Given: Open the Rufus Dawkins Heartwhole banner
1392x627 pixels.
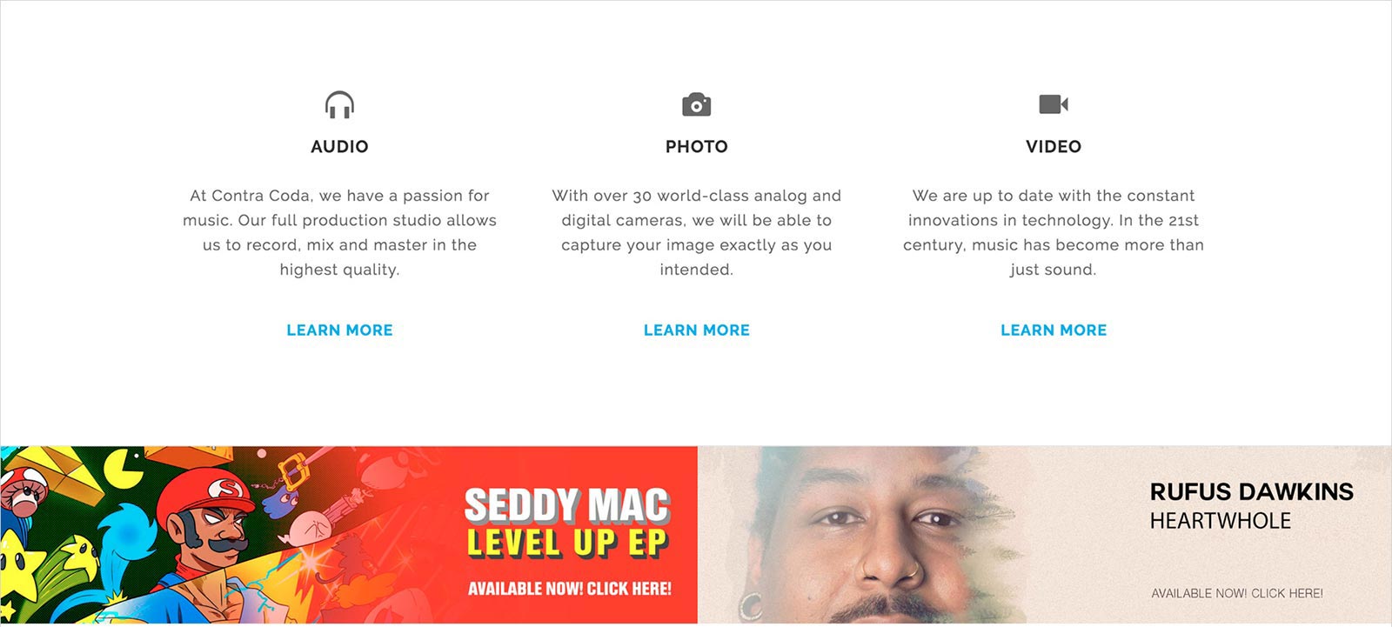Looking at the screenshot, I should coord(1045,535).
